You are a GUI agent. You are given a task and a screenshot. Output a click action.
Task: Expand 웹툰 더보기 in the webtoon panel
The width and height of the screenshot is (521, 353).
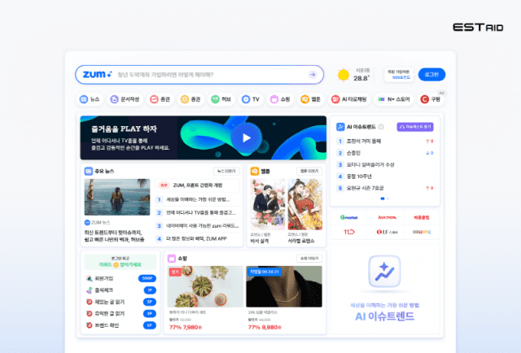309,172
